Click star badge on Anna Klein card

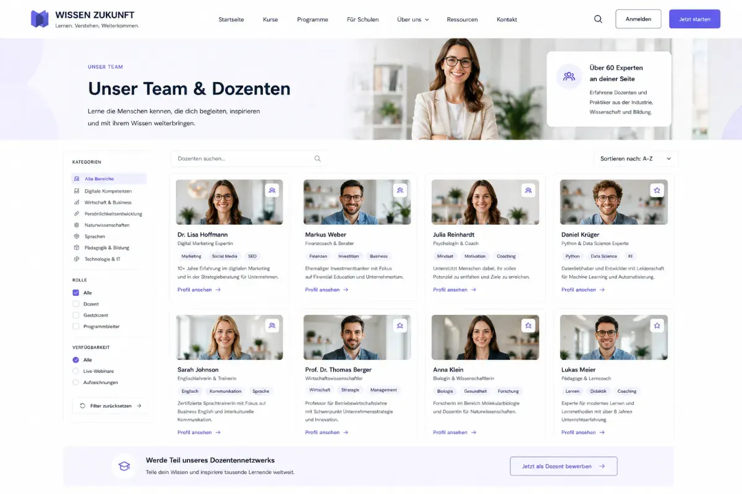[x=528, y=325]
